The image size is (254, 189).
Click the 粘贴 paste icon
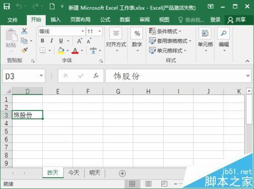(12, 35)
